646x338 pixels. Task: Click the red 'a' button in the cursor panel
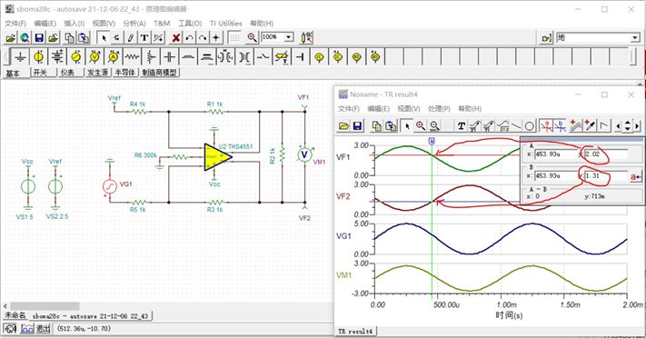point(635,177)
